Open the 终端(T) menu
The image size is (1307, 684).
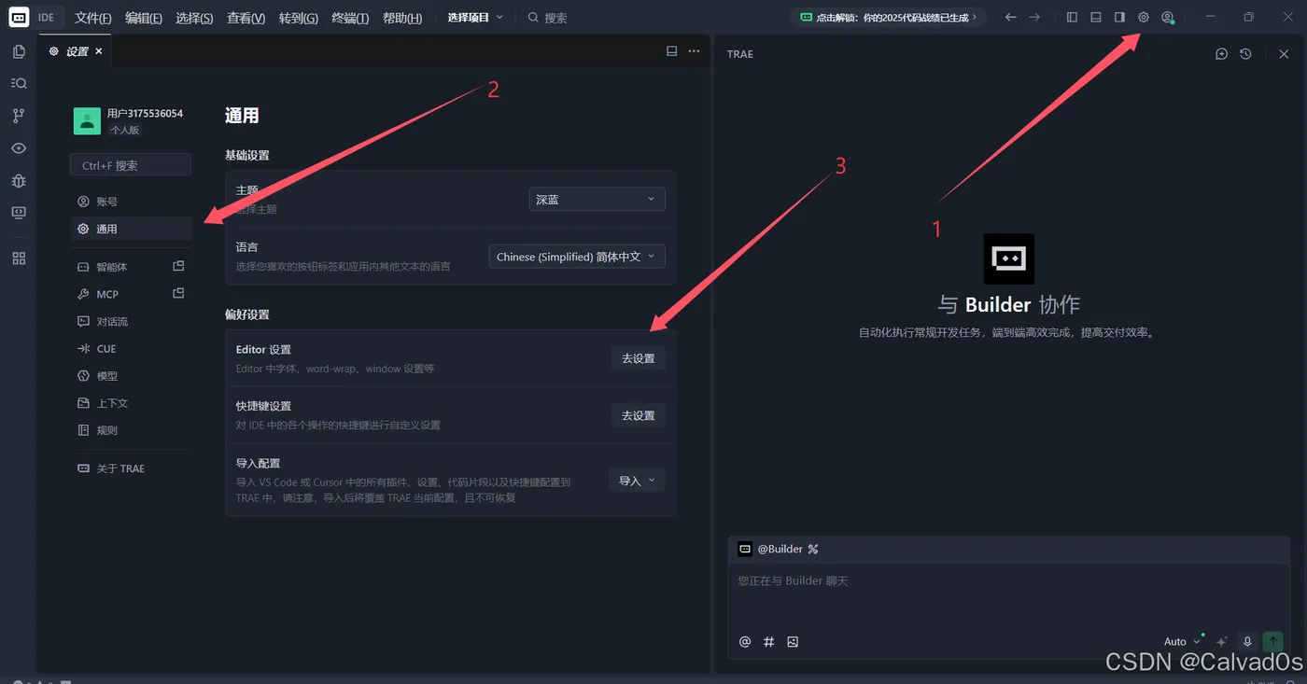(349, 18)
